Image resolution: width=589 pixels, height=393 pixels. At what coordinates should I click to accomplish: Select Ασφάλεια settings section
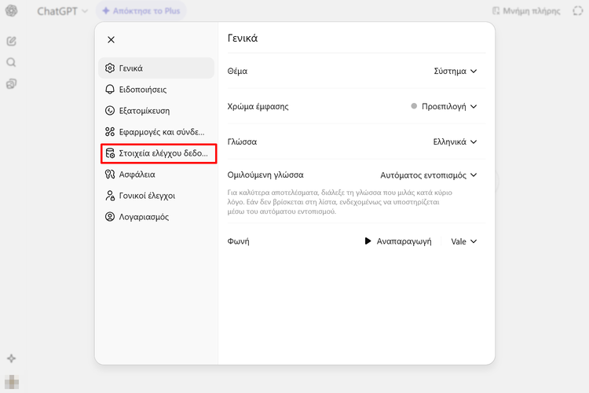(157, 174)
